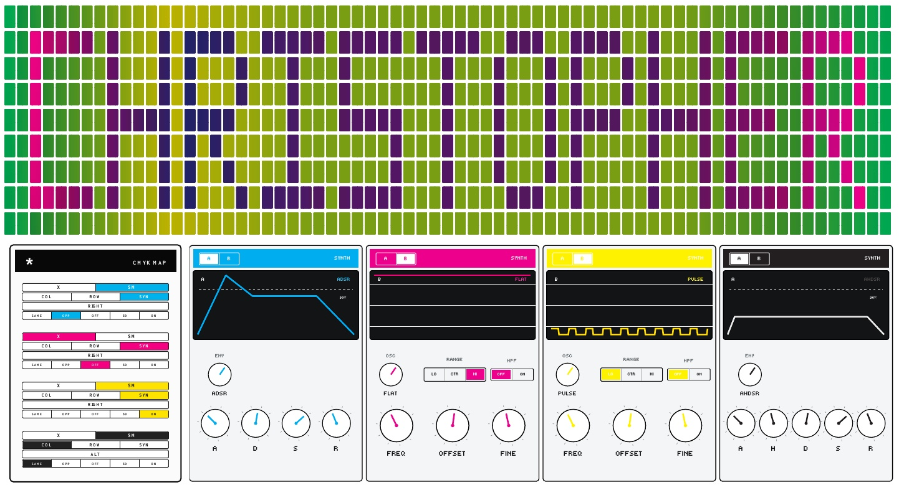Click the RIGHT bar in the magenta map section

pyautogui.click(x=95, y=356)
